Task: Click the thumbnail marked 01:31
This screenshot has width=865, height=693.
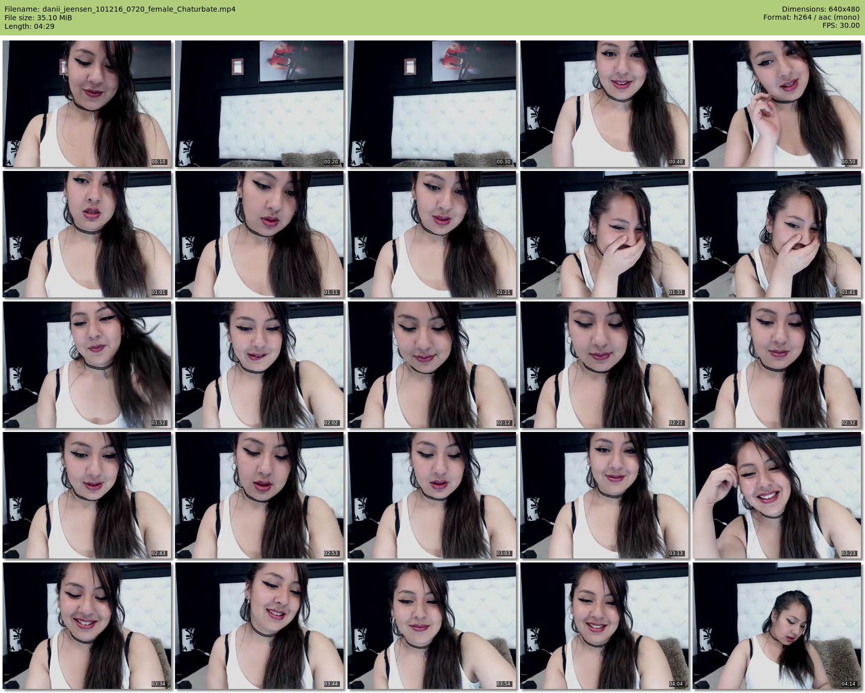Action: pyautogui.click(x=604, y=234)
